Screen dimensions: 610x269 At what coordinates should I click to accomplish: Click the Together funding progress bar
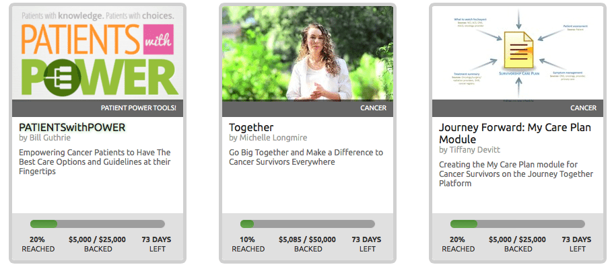(x=308, y=224)
